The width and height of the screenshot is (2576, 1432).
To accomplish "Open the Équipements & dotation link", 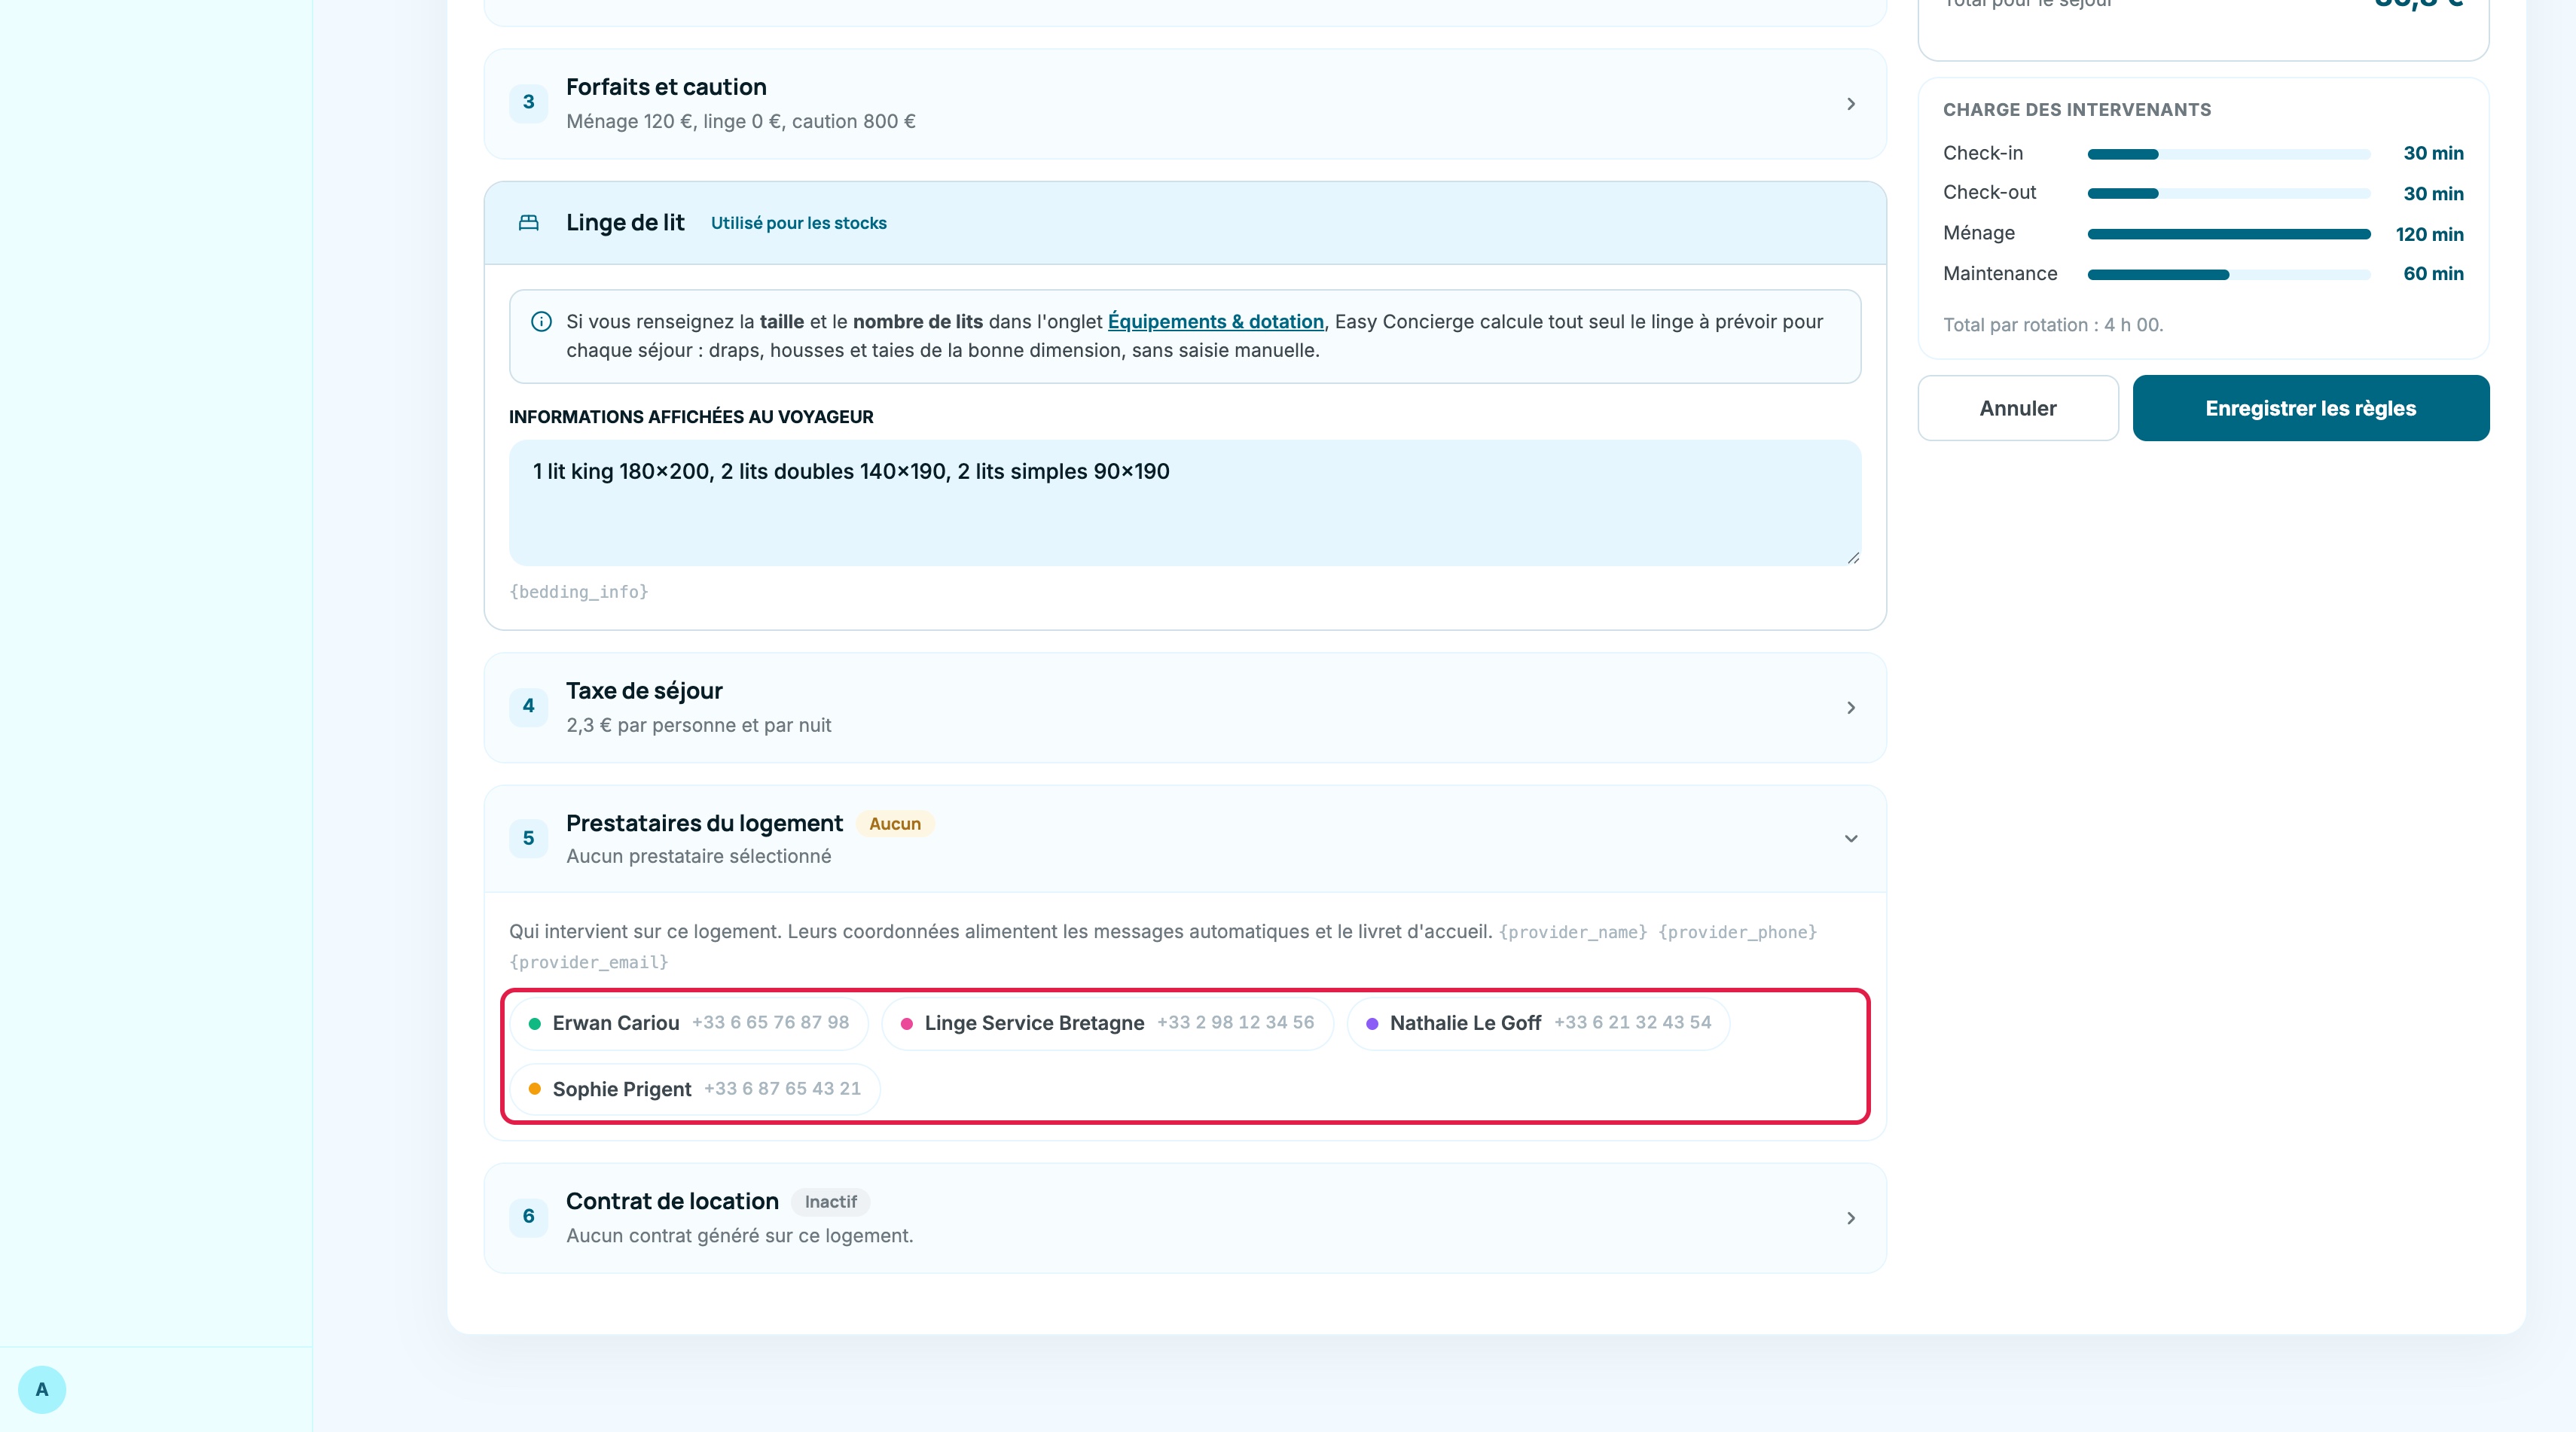I will click(1215, 321).
